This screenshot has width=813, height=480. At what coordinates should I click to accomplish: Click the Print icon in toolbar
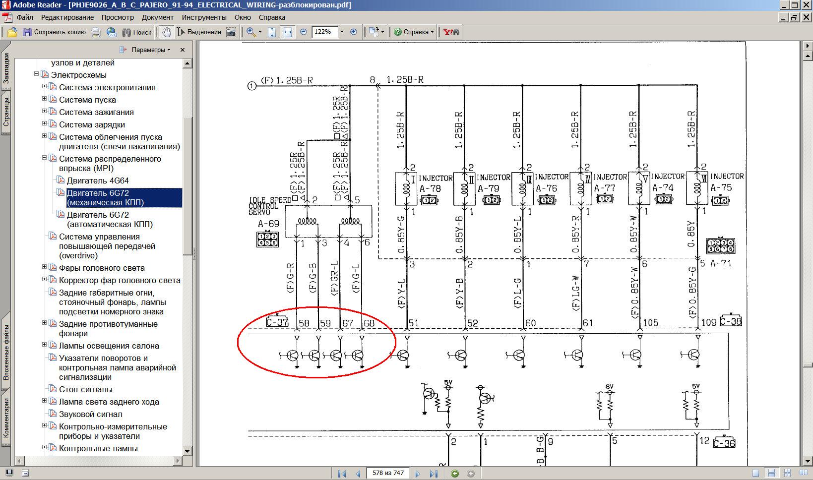(96, 32)
